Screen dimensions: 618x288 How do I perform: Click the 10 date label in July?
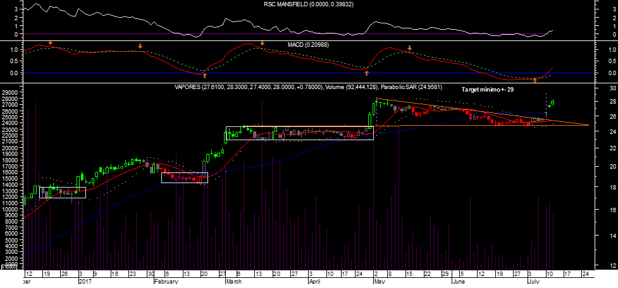548,274
